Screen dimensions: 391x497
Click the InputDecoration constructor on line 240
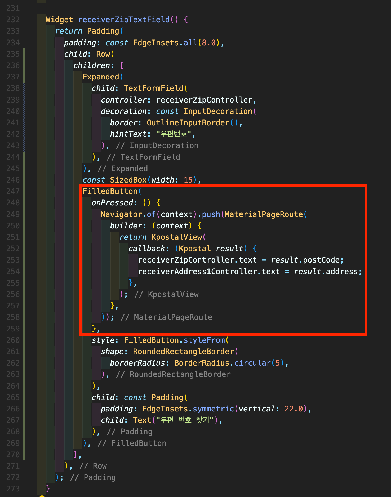point(218,111)
